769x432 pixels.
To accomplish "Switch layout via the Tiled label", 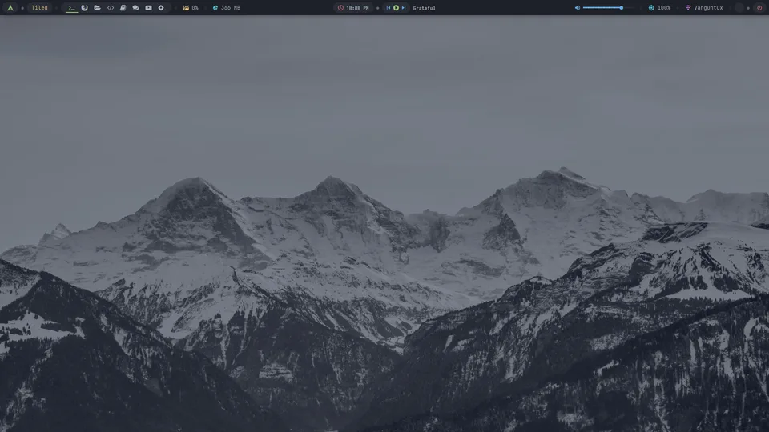I will click(40, 8).
